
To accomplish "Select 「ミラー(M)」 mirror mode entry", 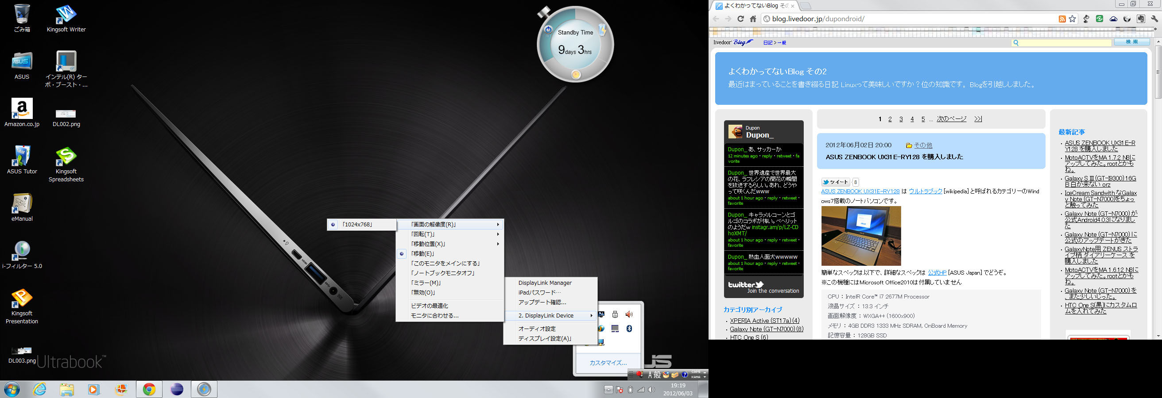I will 450,283.
